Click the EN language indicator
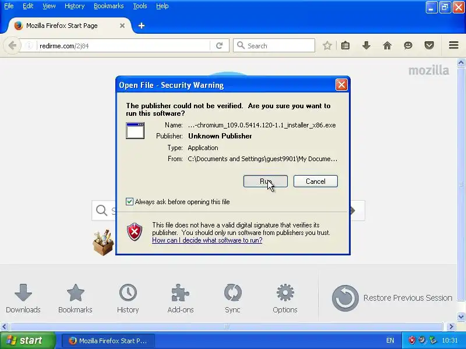 pos(390,340)
